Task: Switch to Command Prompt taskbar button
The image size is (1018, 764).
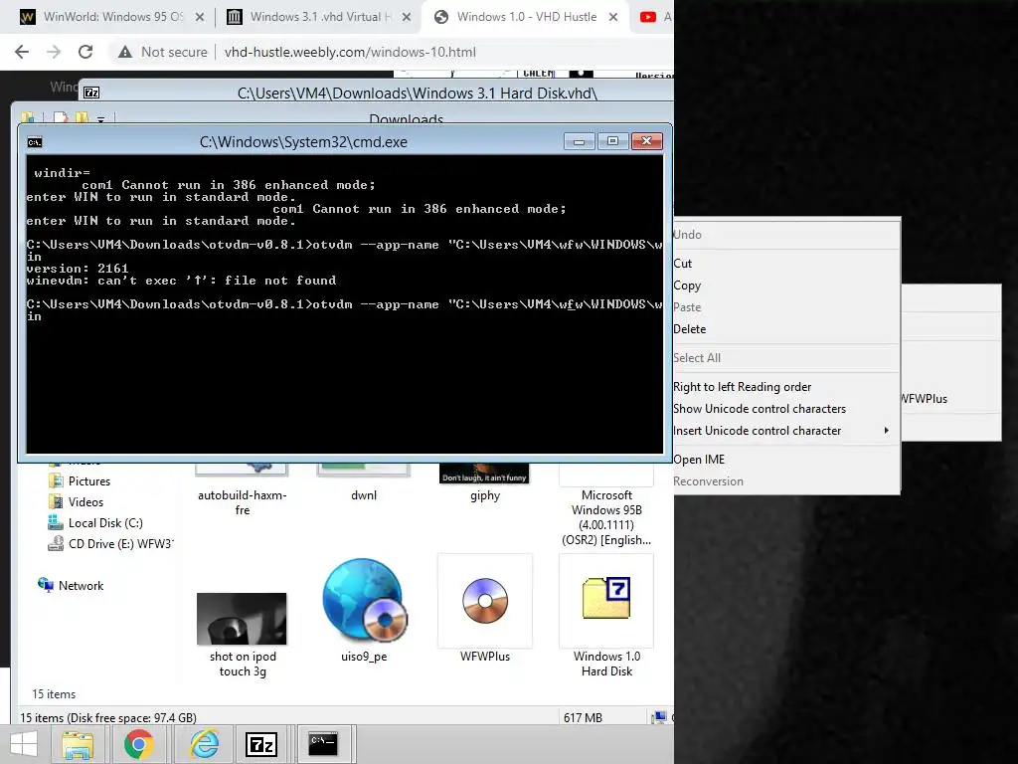Action: click(323, 744)
